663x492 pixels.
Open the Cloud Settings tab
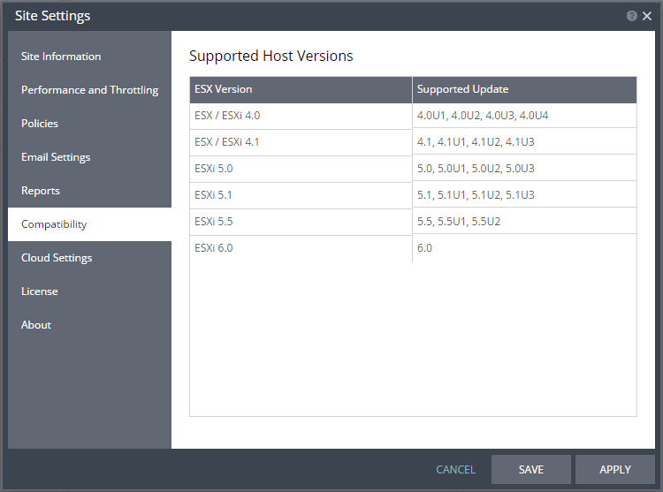[89, 258]
